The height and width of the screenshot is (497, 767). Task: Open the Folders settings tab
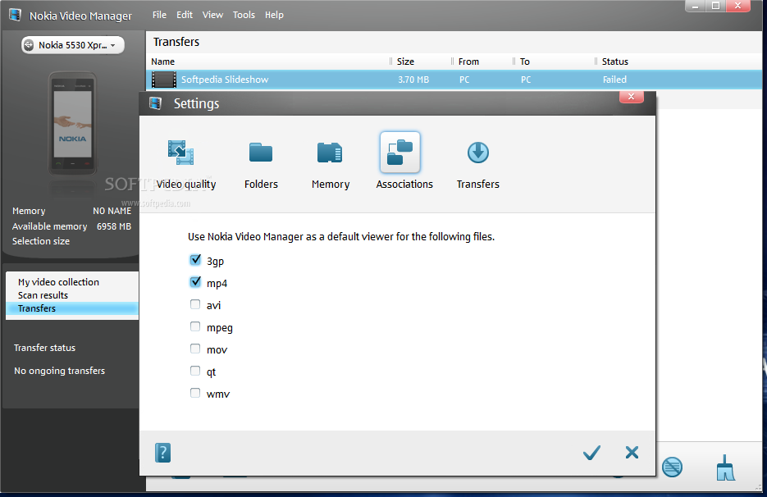[x=261, y=164]
